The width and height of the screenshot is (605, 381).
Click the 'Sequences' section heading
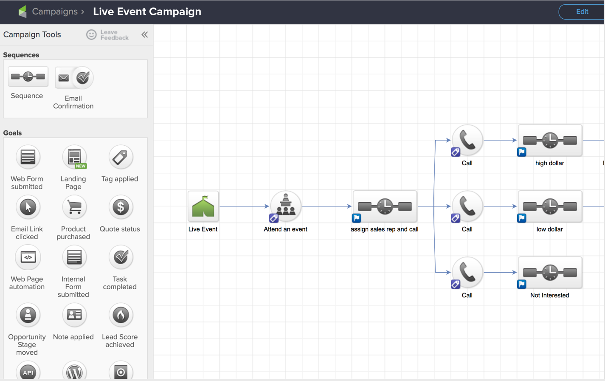click(21, 55)
